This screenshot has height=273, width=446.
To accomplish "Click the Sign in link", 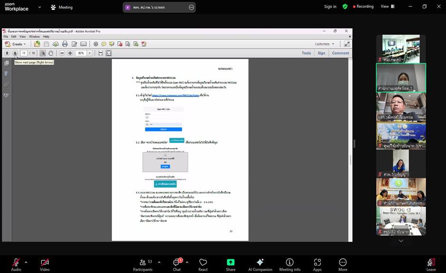I will point(330,7).
